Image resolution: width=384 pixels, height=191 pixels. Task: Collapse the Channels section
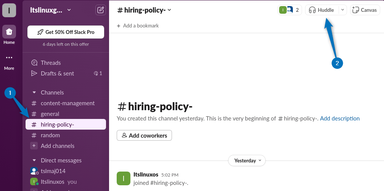(34, 93)
